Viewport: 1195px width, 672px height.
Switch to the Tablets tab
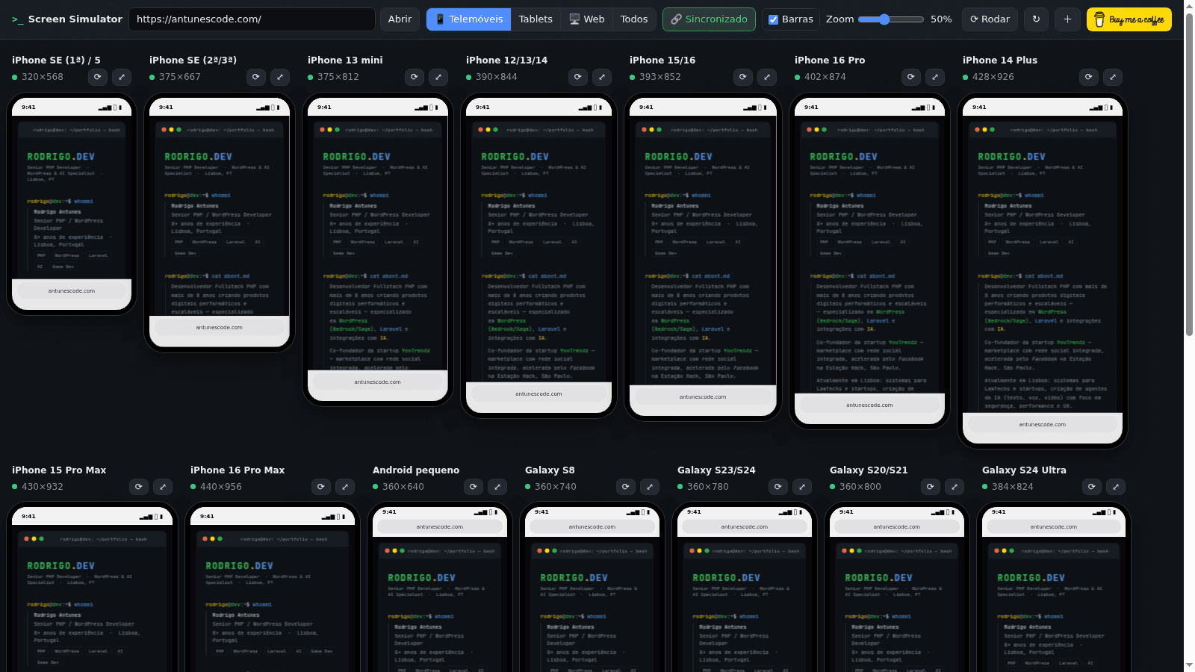click(x=536, y=19)
